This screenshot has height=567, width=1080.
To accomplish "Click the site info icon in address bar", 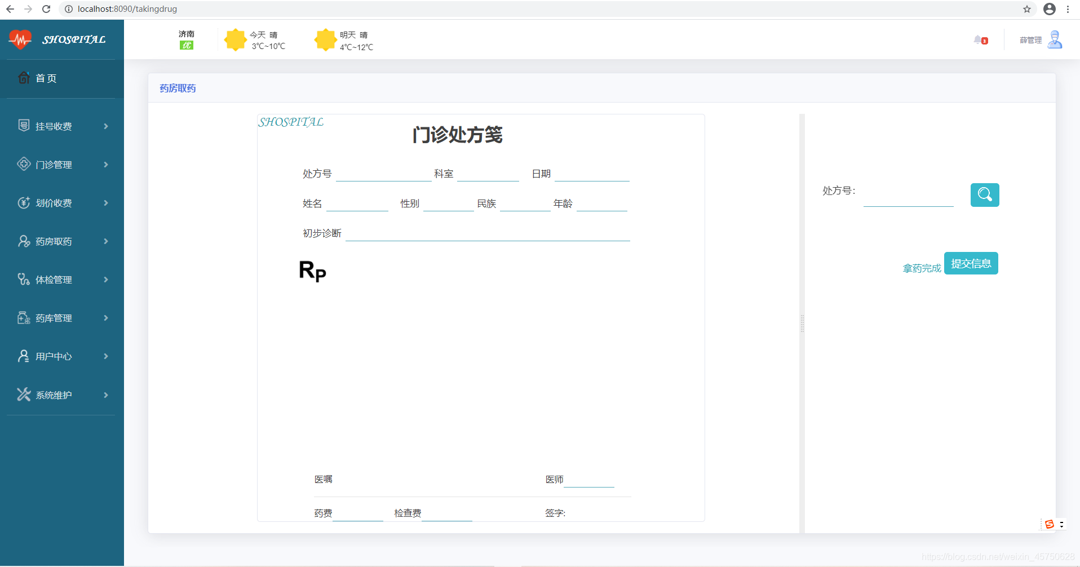I will 69,9.
